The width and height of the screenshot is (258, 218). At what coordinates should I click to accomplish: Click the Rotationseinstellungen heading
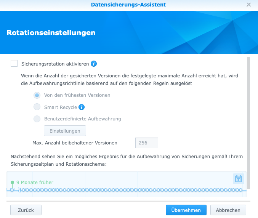click(51, 32)
